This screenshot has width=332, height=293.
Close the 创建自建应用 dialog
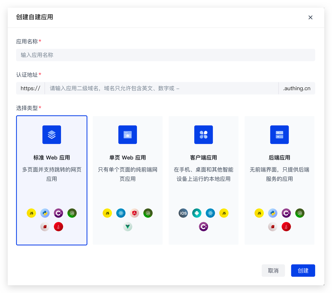click(x=310, y=17)
